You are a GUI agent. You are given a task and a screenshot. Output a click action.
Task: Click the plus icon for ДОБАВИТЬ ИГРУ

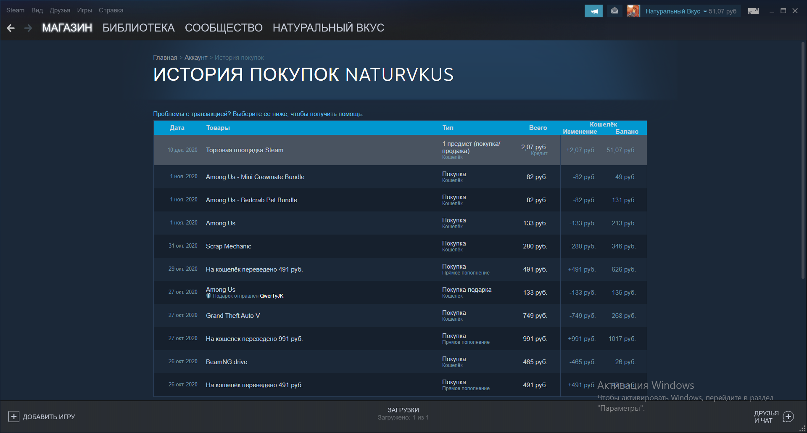[14, 417]
